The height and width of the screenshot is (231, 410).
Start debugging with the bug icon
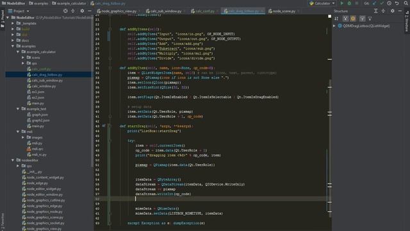tap(349, 3)
